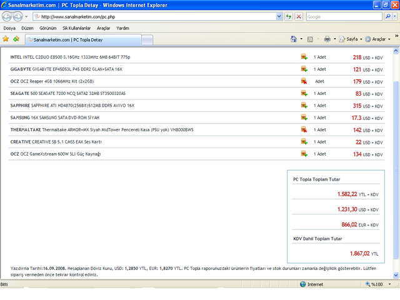Click cart icon for INTEL C2DUO E8500 row

click(304, 57)
